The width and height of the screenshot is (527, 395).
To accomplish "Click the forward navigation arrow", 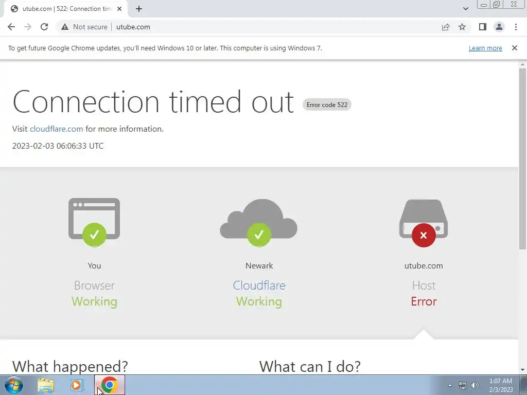I will (28, 27).
